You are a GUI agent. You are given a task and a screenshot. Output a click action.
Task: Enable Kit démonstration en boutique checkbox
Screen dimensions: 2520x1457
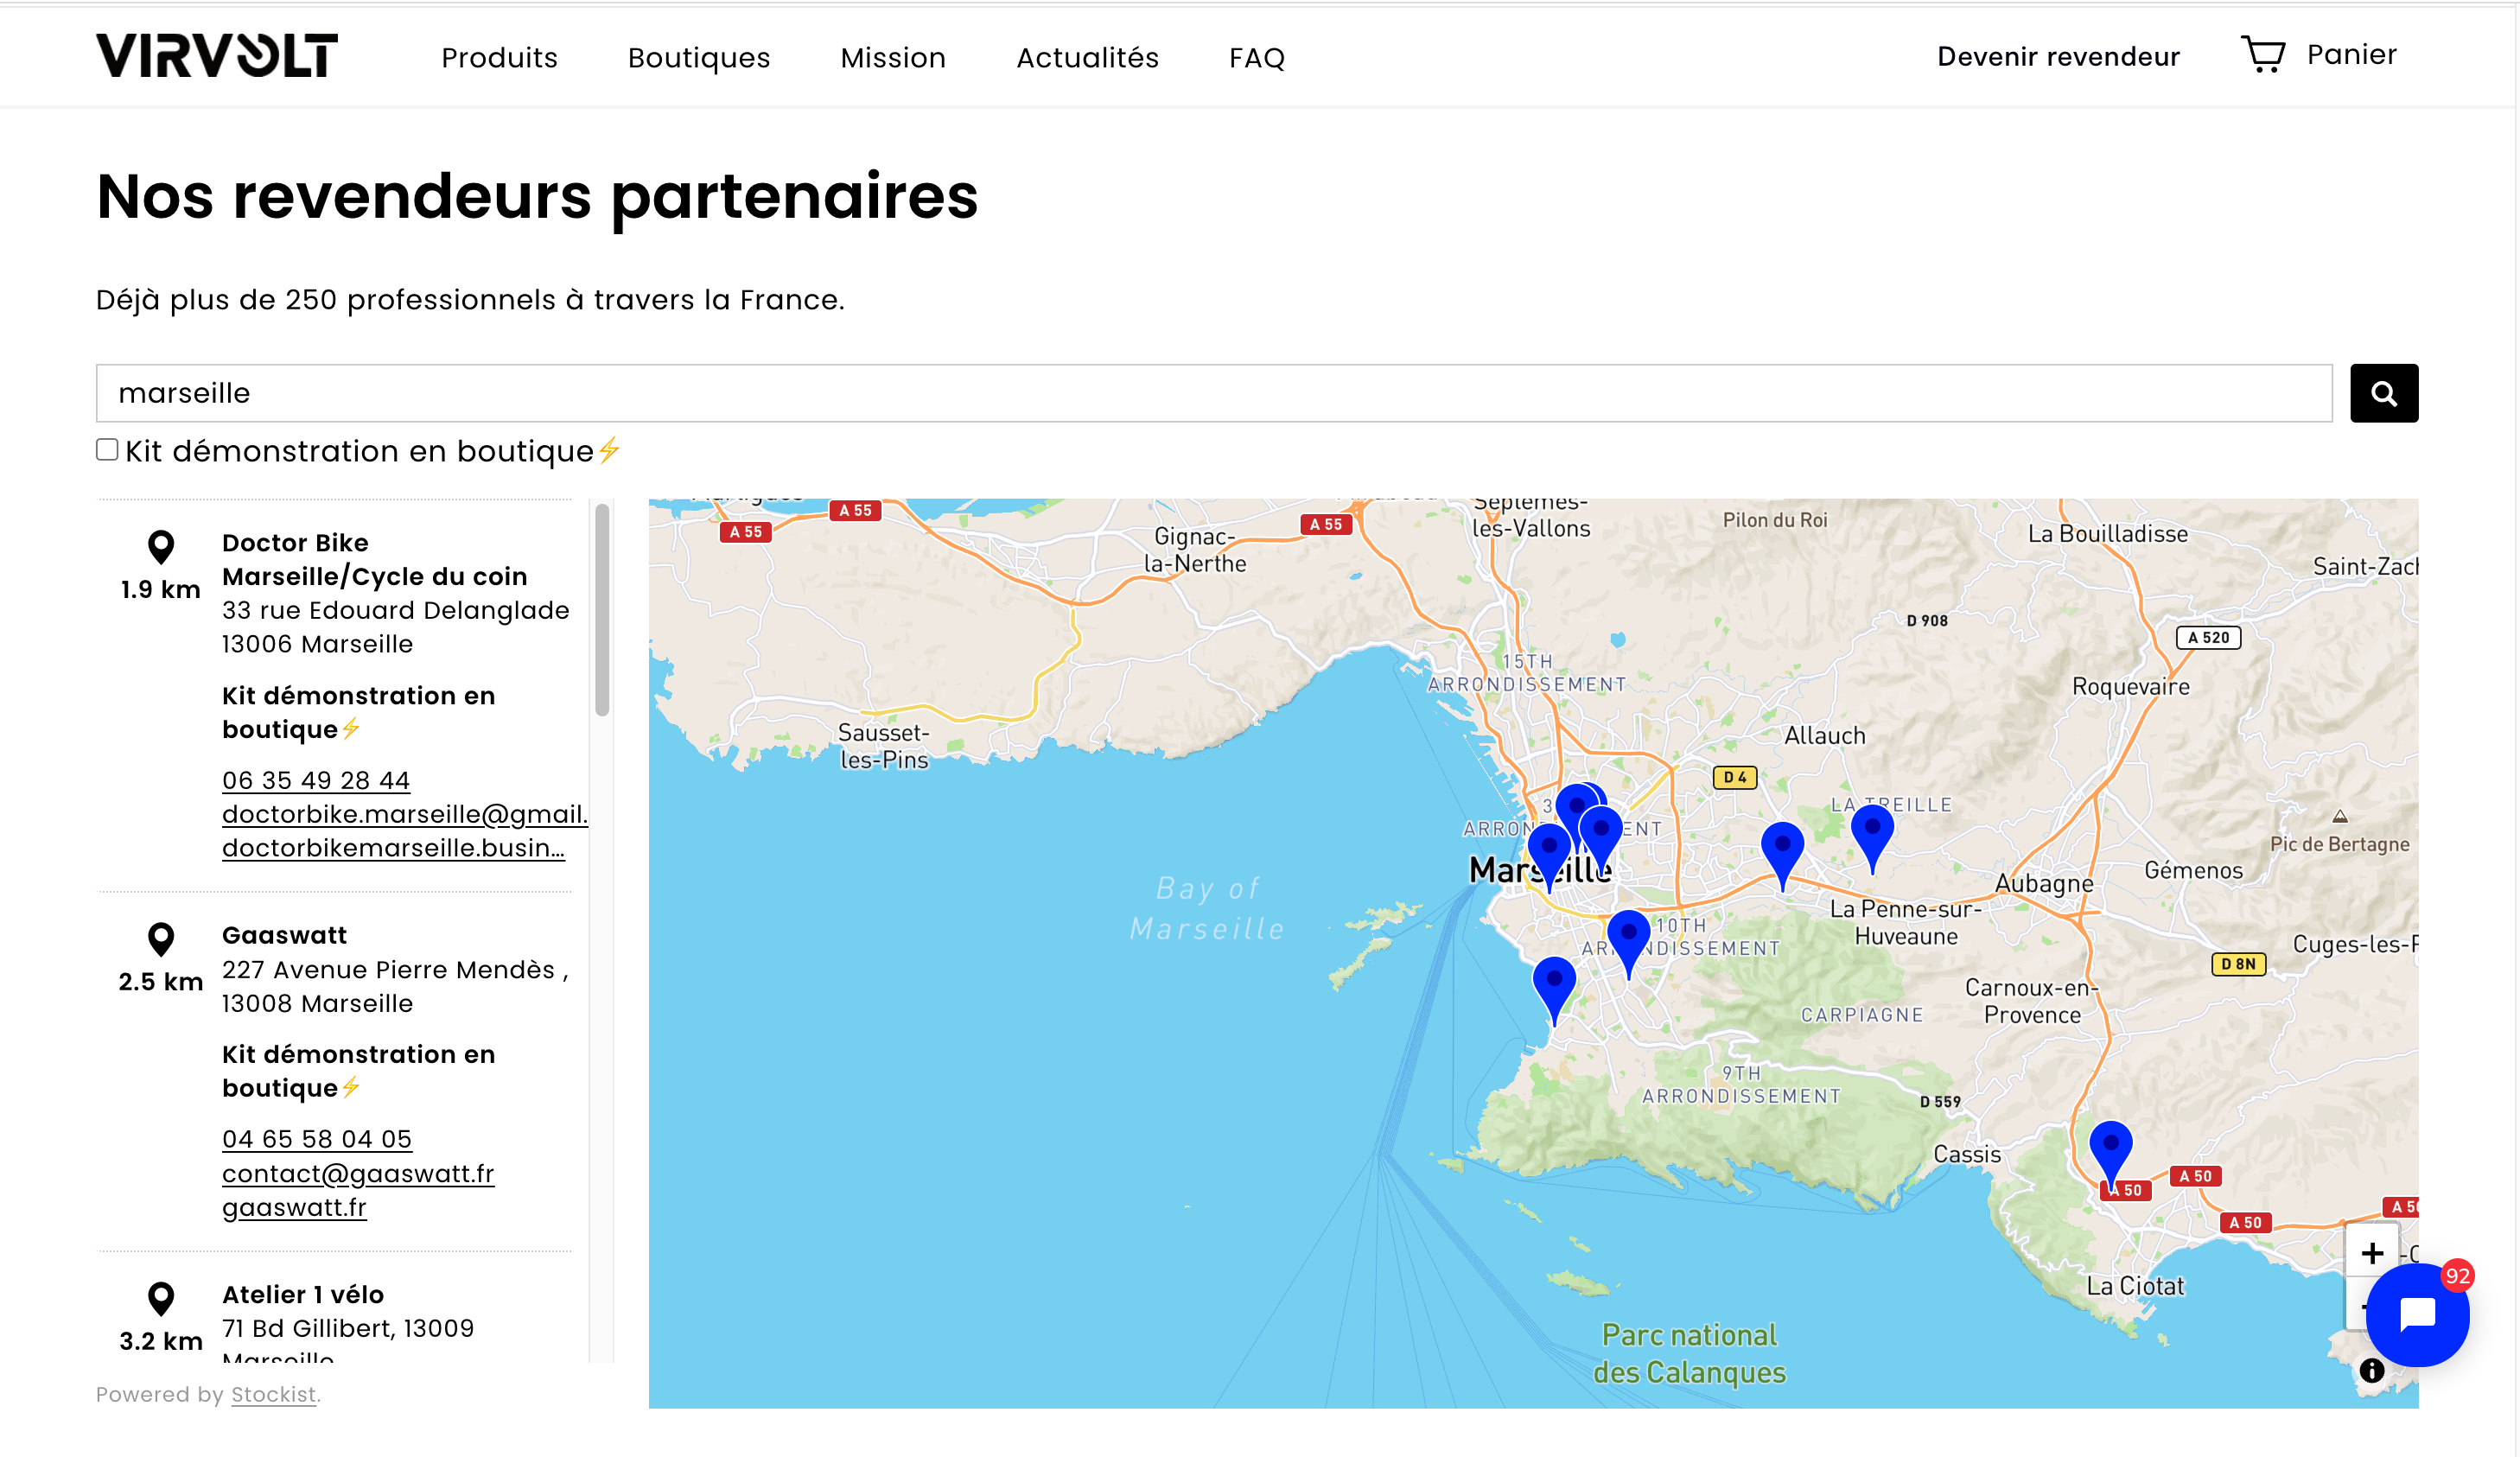107,450
